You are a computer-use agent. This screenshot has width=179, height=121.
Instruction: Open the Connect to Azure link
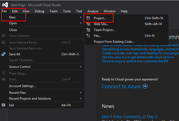(121, 86)
